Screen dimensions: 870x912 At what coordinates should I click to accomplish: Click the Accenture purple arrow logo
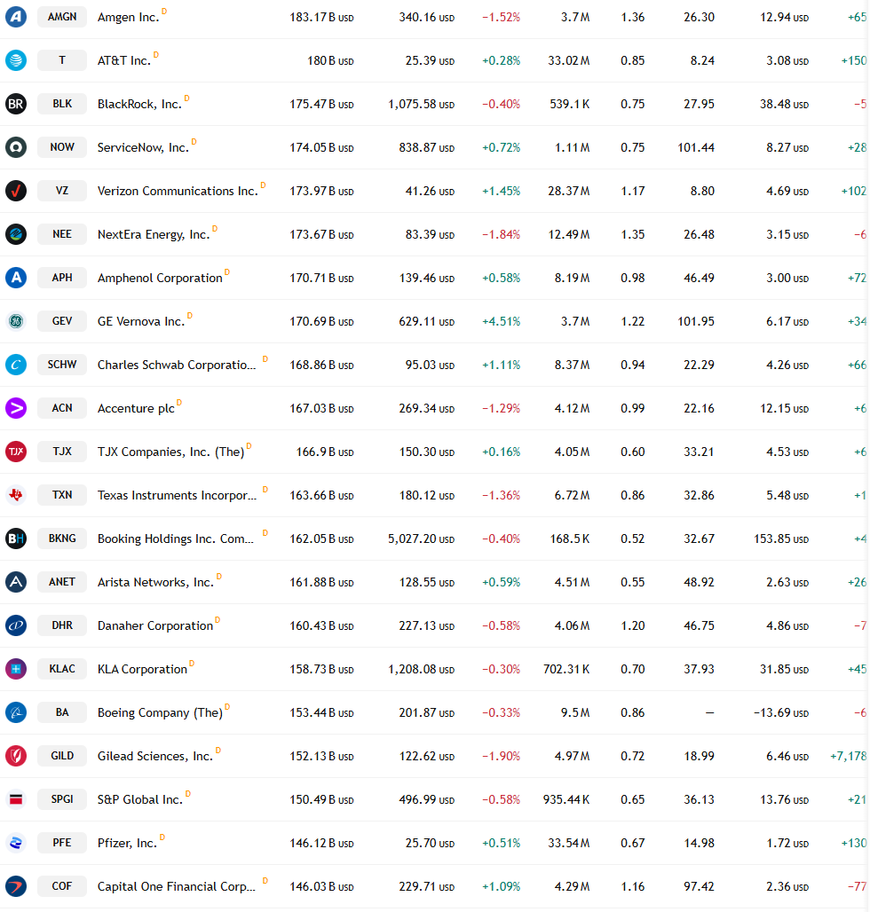[16, 408]
